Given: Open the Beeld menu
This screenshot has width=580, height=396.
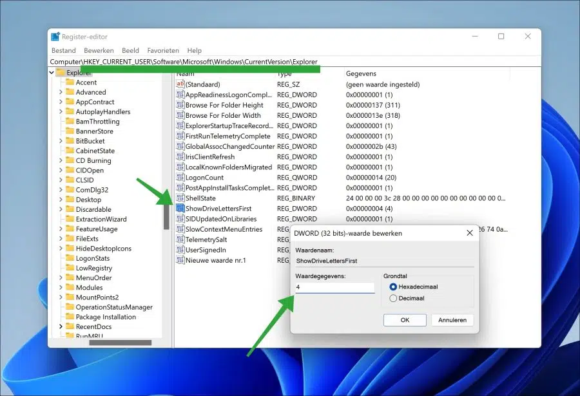Looking at the screenshot, I should [131, 51].
